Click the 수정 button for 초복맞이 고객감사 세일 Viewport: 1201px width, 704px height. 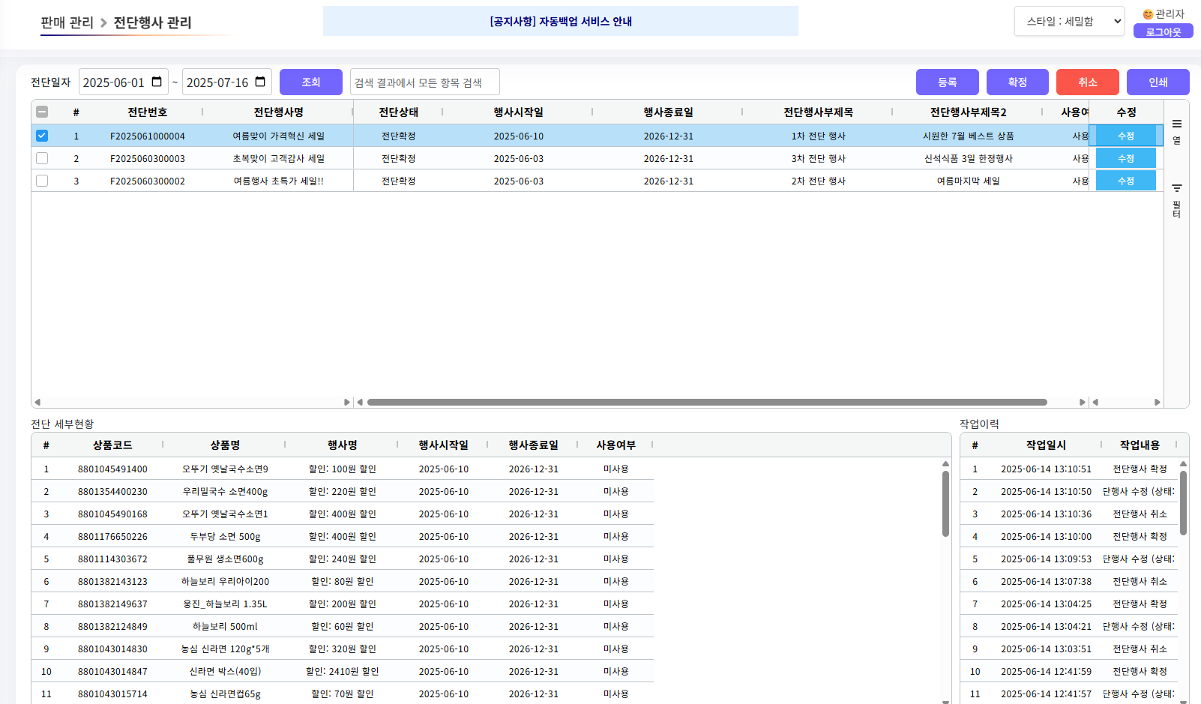coord(1125,158)
